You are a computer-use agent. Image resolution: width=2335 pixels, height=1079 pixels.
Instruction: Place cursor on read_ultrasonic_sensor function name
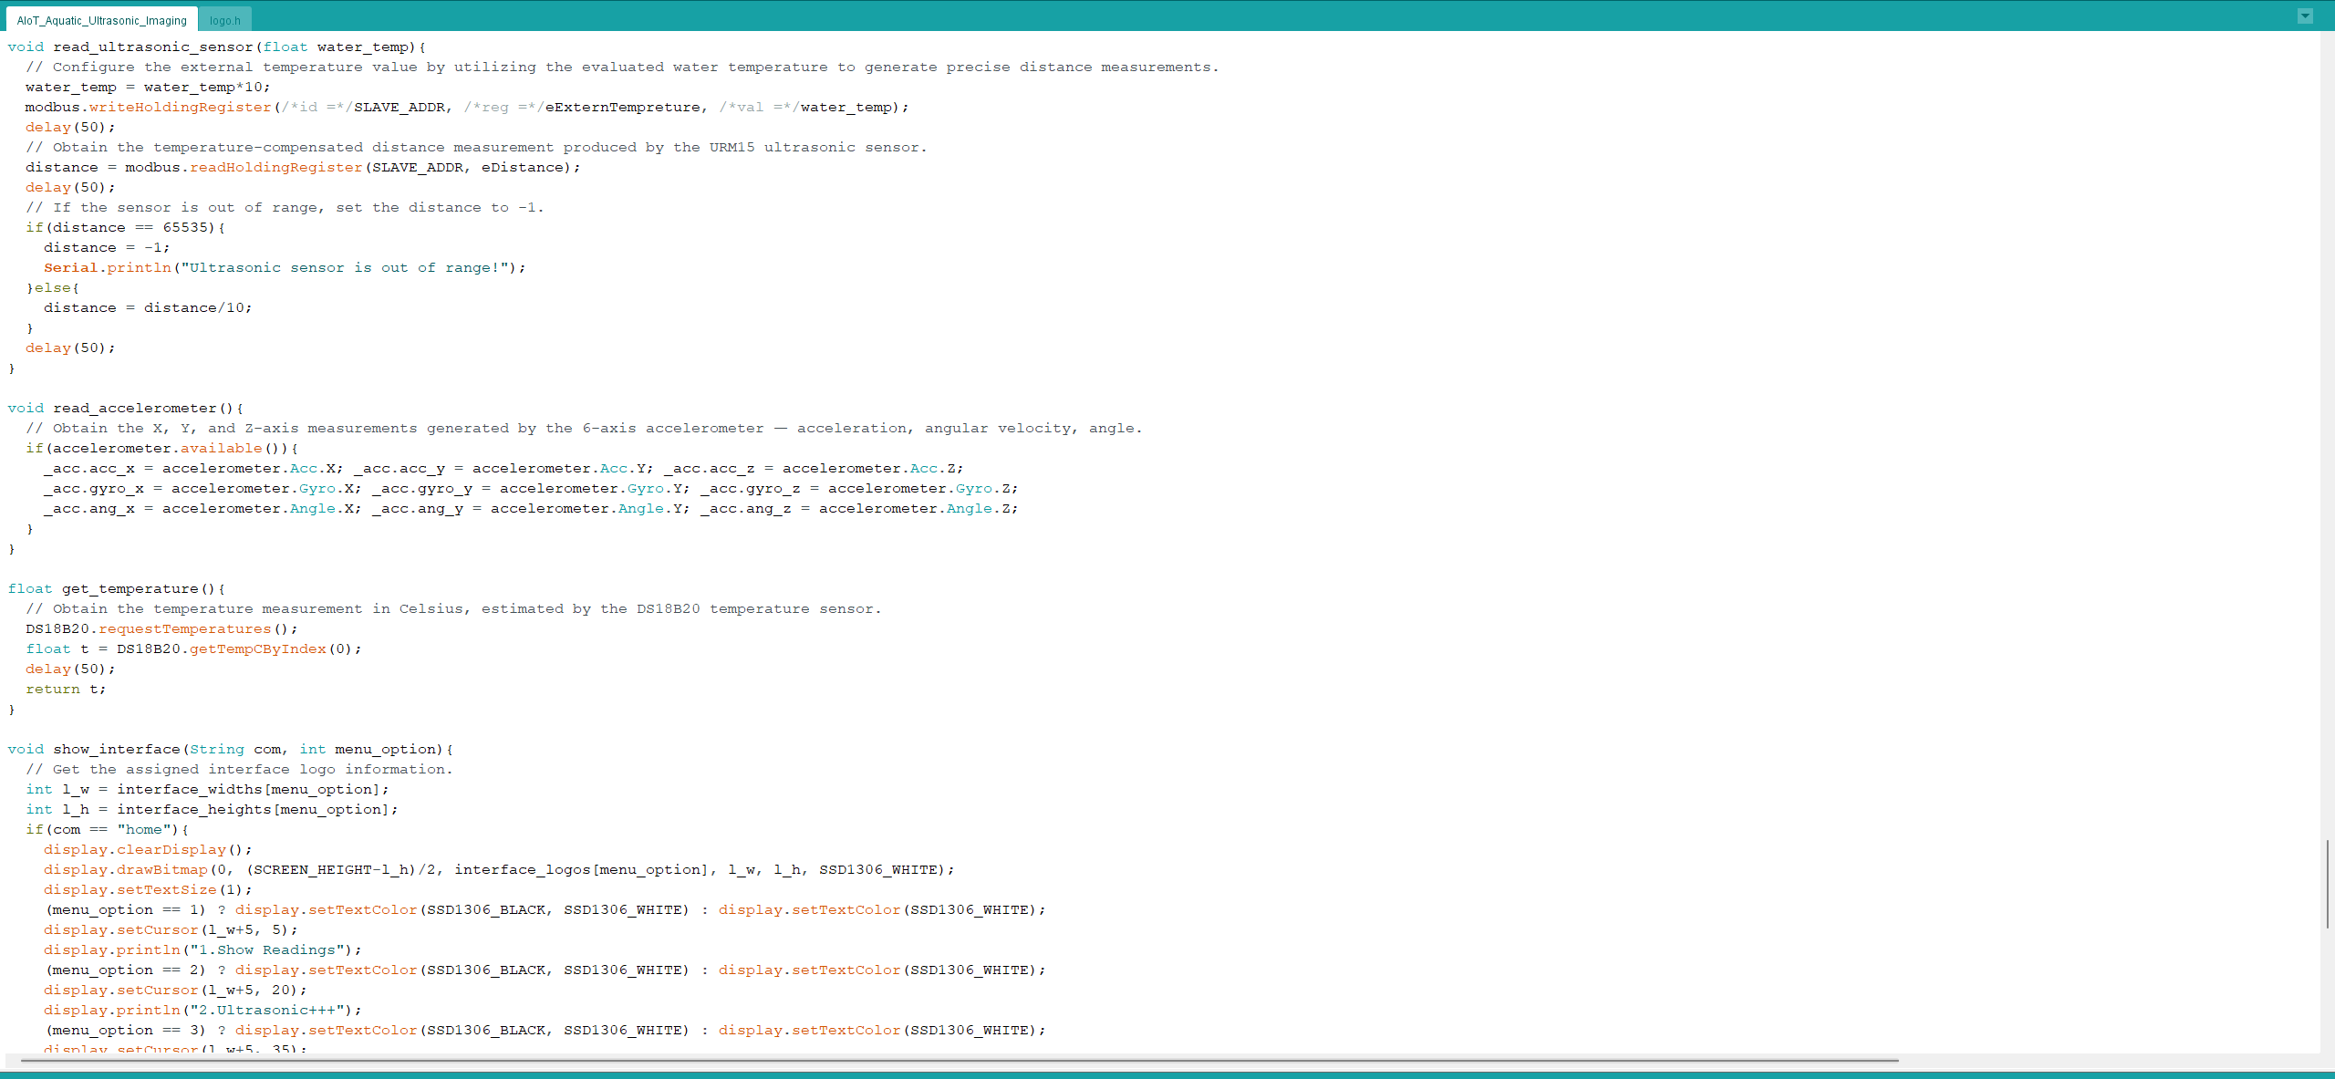[152, 47]
